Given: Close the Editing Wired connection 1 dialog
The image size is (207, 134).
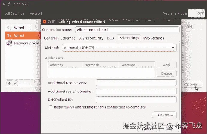Looking at the screenshot, I should (45, 22).
